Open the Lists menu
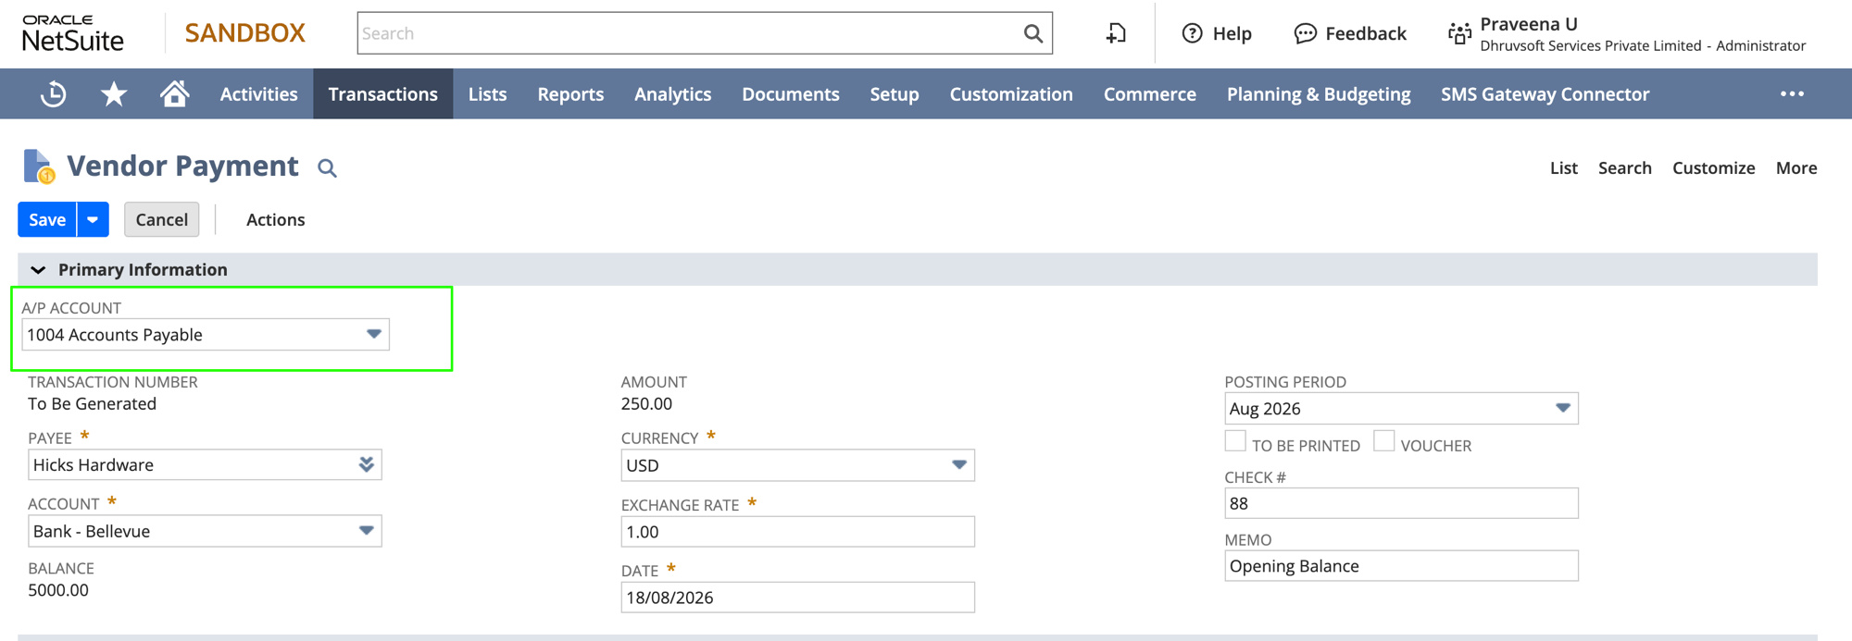The height and width of the screenshot is (641, 1852). pos(487,93)
